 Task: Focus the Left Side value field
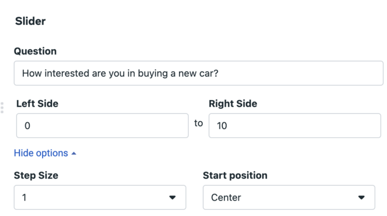coord(102,125)
